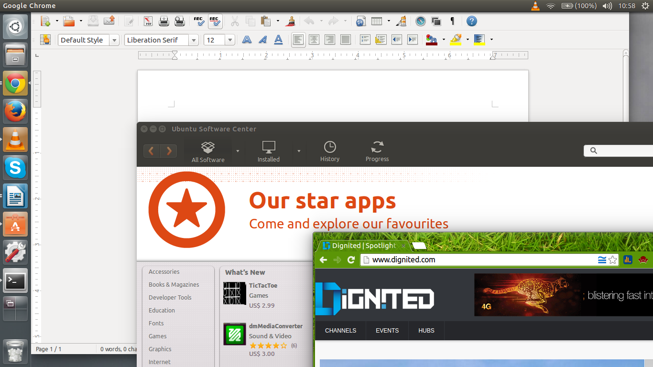Select Games category in Software Center

(x=158, y=336)
